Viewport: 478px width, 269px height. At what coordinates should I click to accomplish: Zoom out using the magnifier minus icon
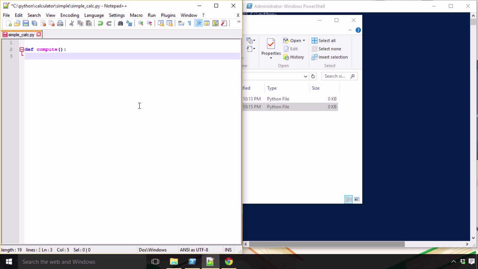coord(149,23)
